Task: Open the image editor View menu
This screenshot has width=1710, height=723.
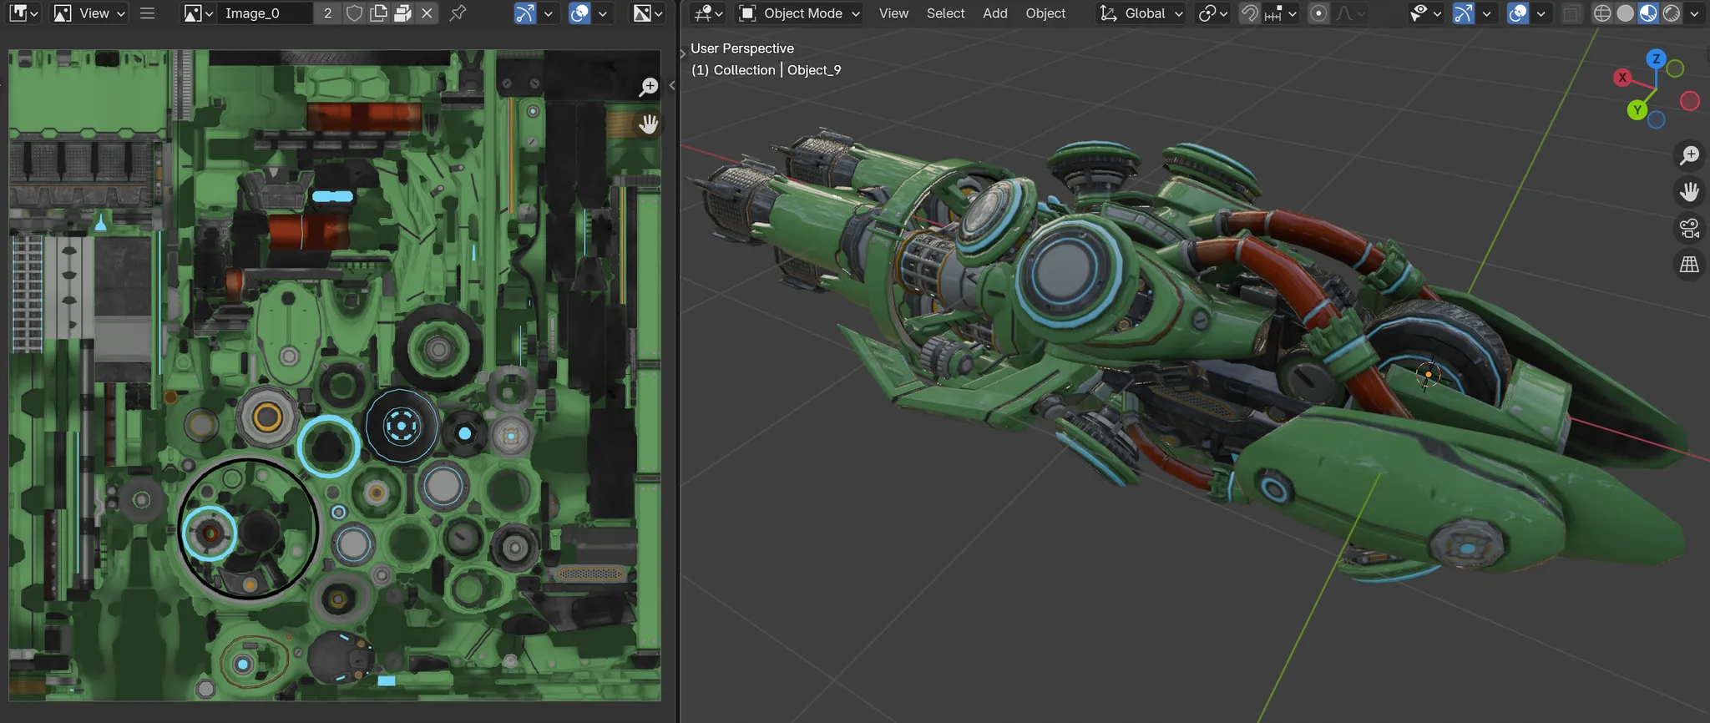Action: coord(94,13)
